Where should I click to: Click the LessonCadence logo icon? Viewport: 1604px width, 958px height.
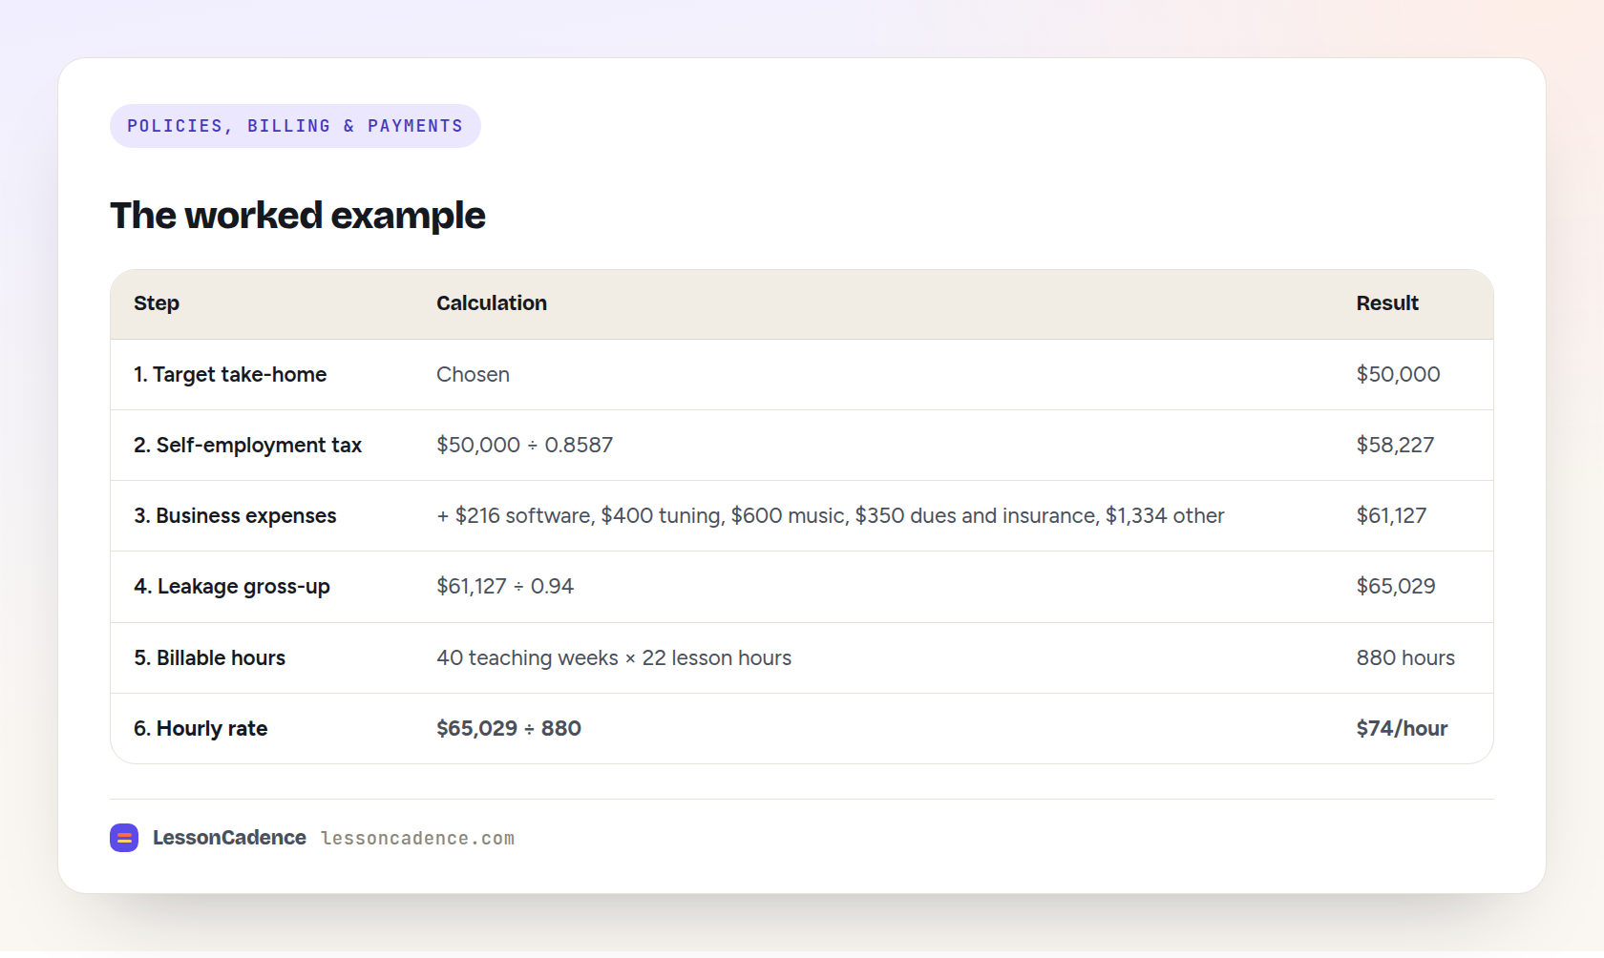click(124, 838)
